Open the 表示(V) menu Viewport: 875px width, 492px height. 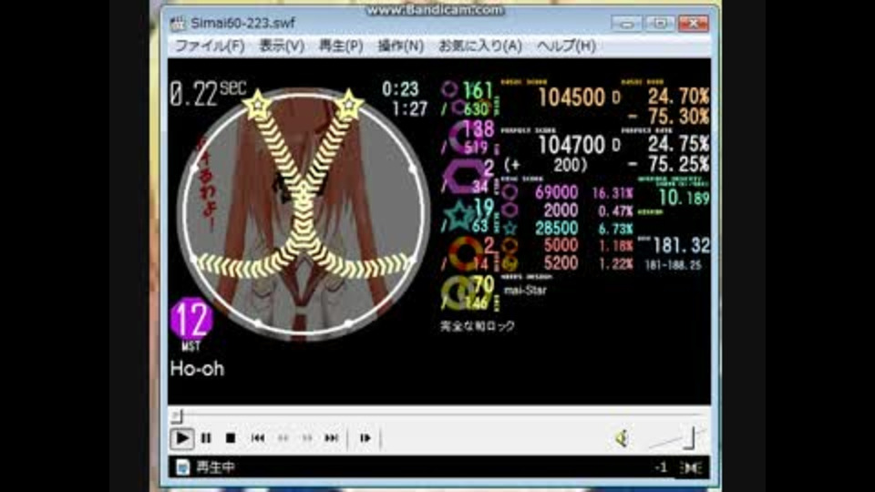[x=282, y=46]
